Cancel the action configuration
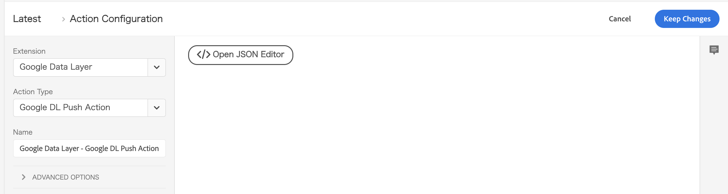The height and width of the screenshot is (194, 728). (620, 19)
